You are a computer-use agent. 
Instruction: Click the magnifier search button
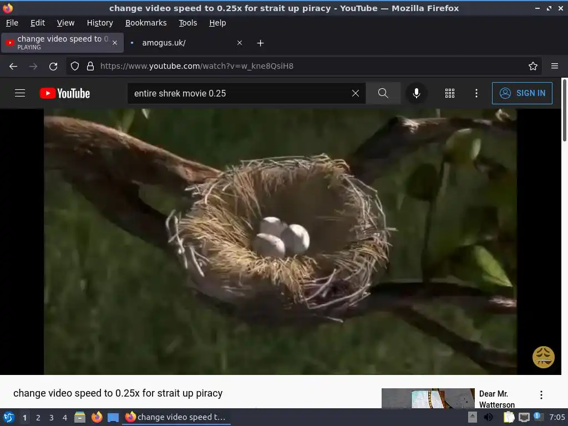point(383,93)
